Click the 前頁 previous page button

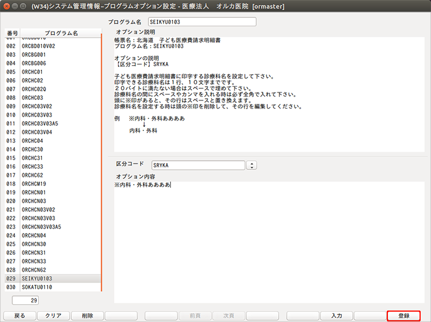[195, 316]
